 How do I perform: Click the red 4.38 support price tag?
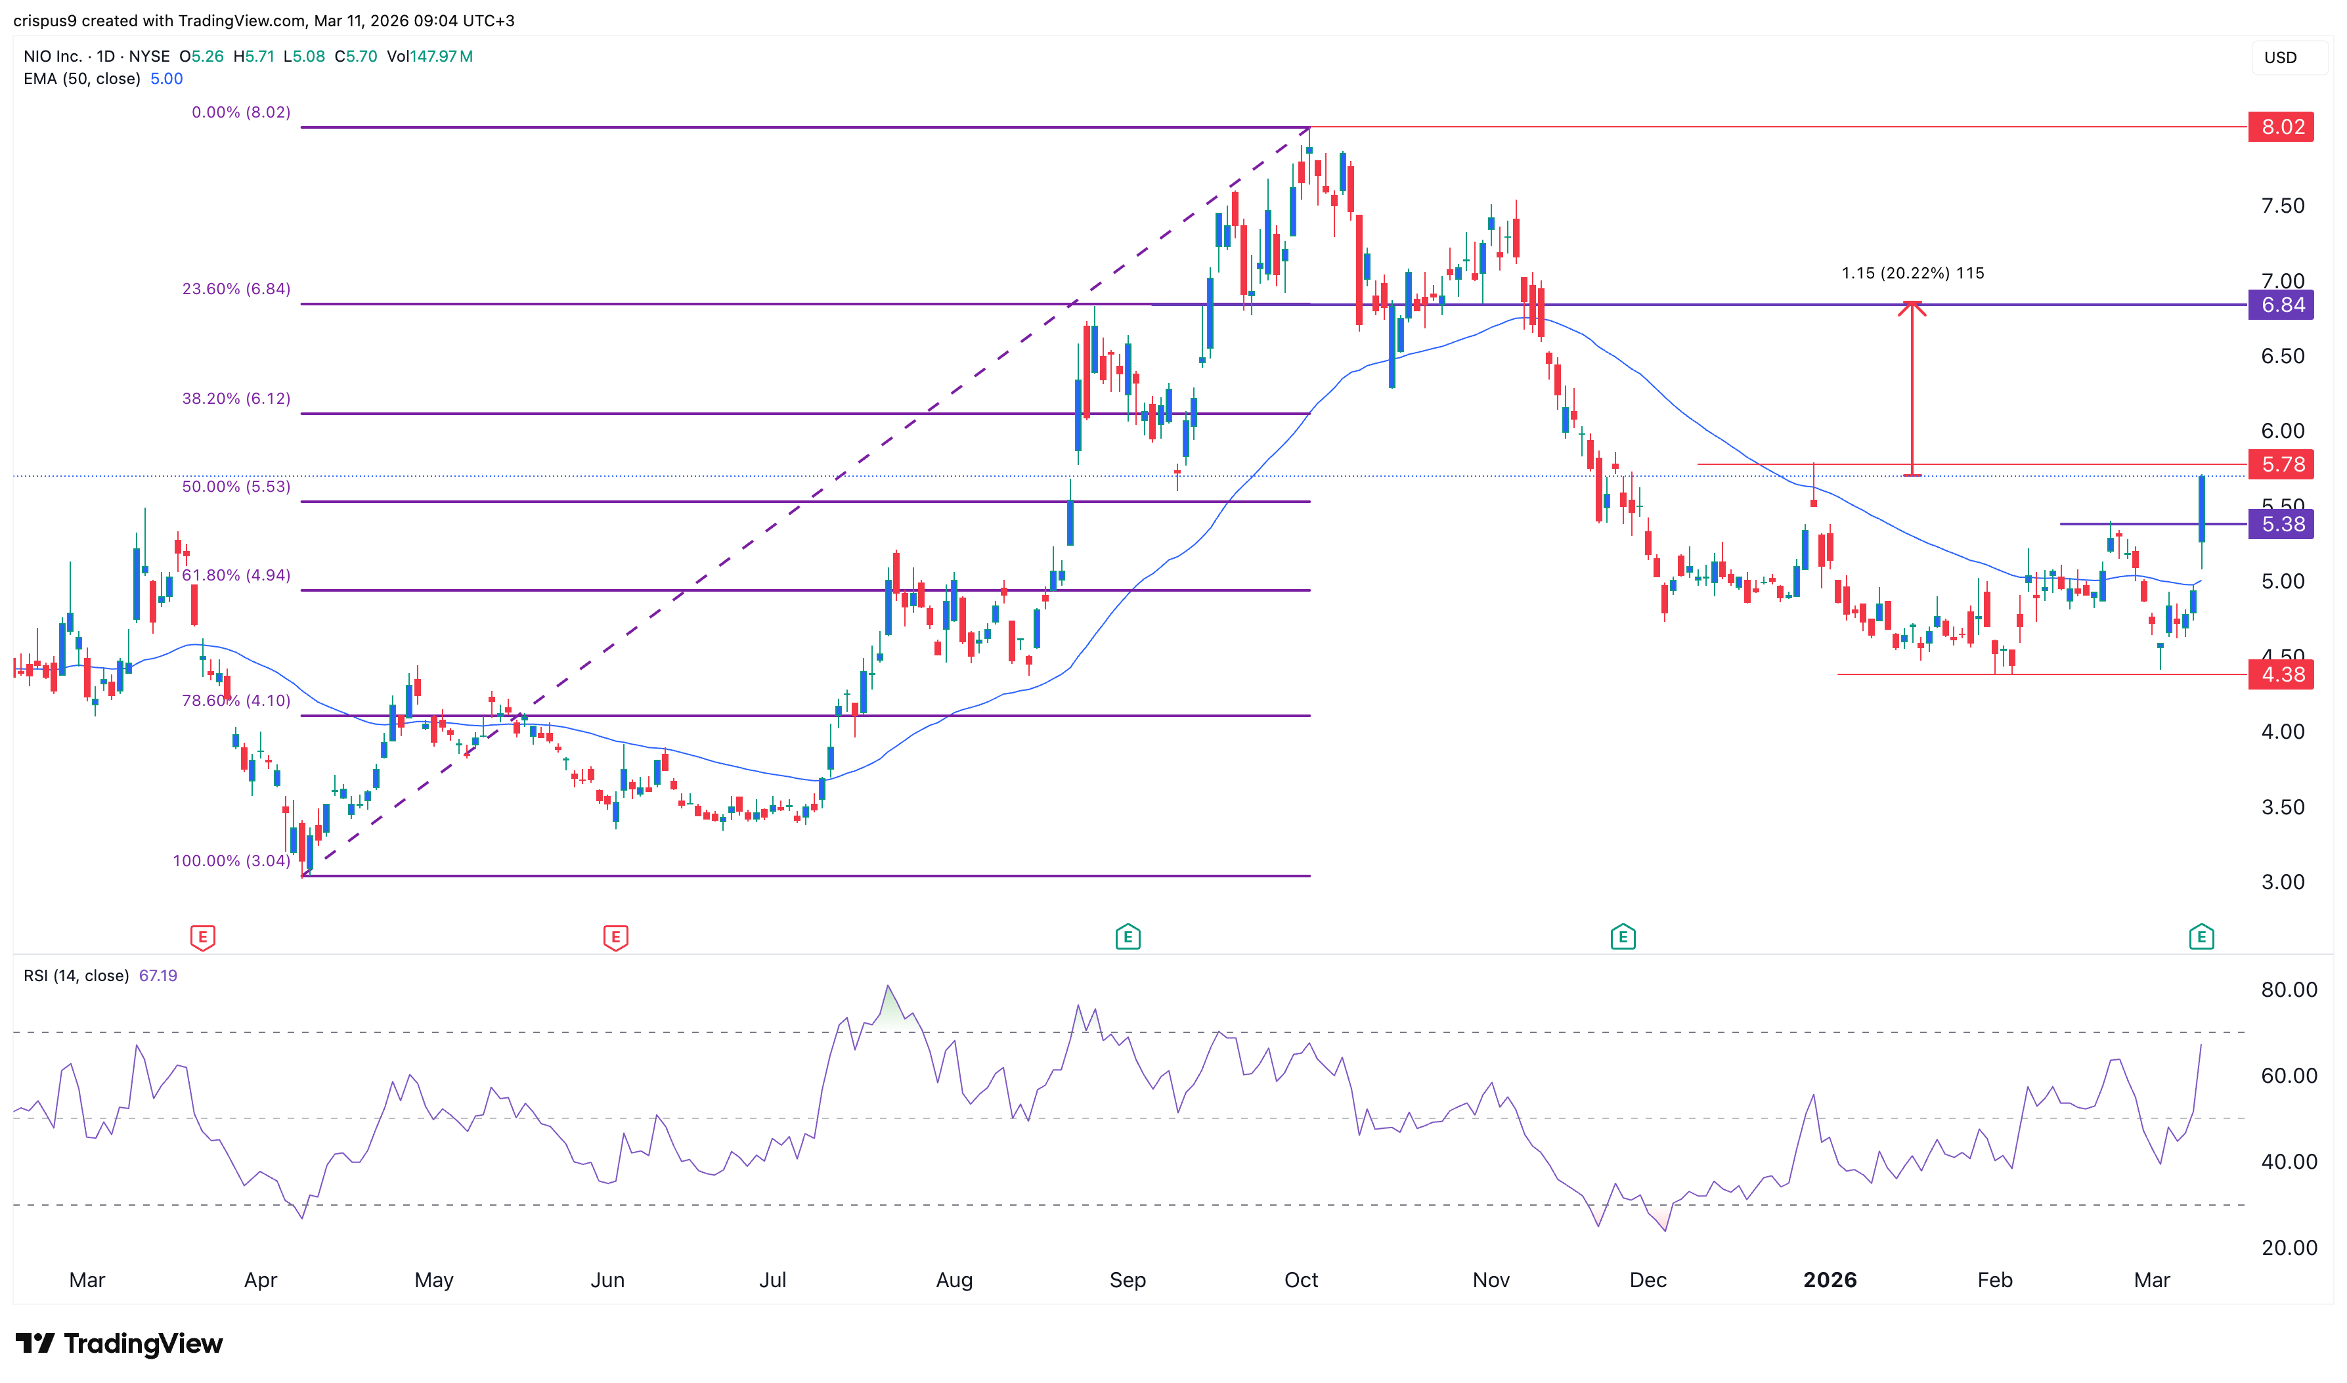2282,674
